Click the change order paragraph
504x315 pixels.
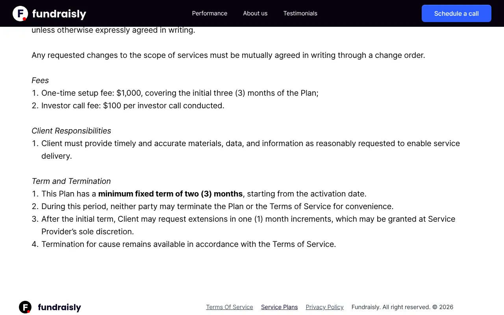pos(228,55)
